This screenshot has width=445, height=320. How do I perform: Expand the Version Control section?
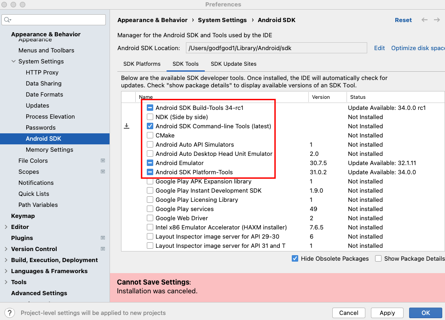coord(6,249)
